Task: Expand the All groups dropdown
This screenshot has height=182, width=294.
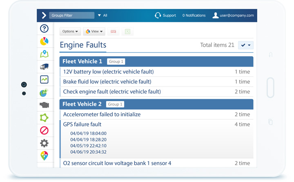Action: [x=102, y=15]
